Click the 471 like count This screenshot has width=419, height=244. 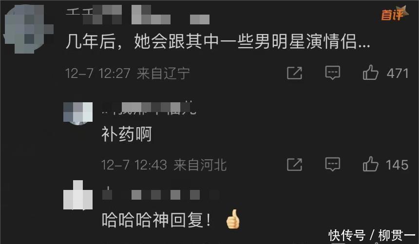[x=398, y=73]
